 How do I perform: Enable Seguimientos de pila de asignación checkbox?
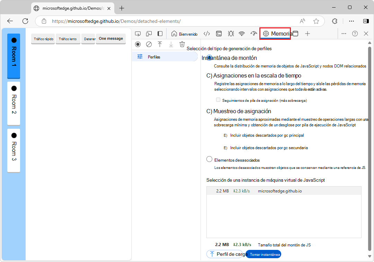(218, 100)
